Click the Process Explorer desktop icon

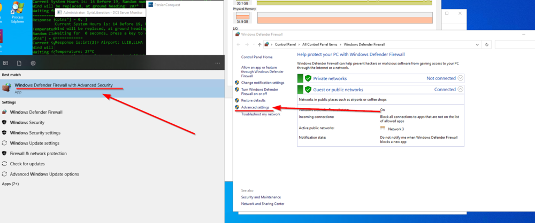pos(18,12)
